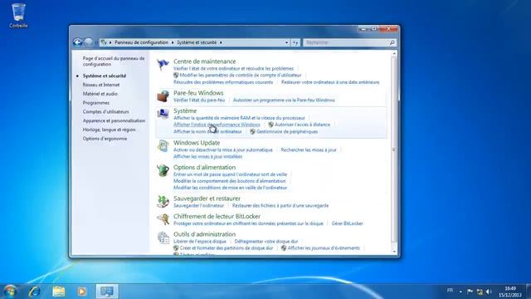Open Chiffrement de lecteur BitLocker heading
Image resolution: width=531 pixels, height=299 pixels.
coord(217,216)
